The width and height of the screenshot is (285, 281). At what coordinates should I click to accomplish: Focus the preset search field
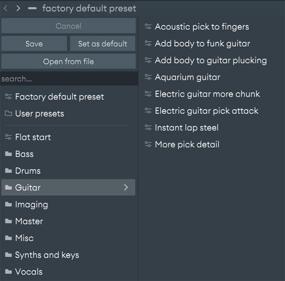[69, 79]
